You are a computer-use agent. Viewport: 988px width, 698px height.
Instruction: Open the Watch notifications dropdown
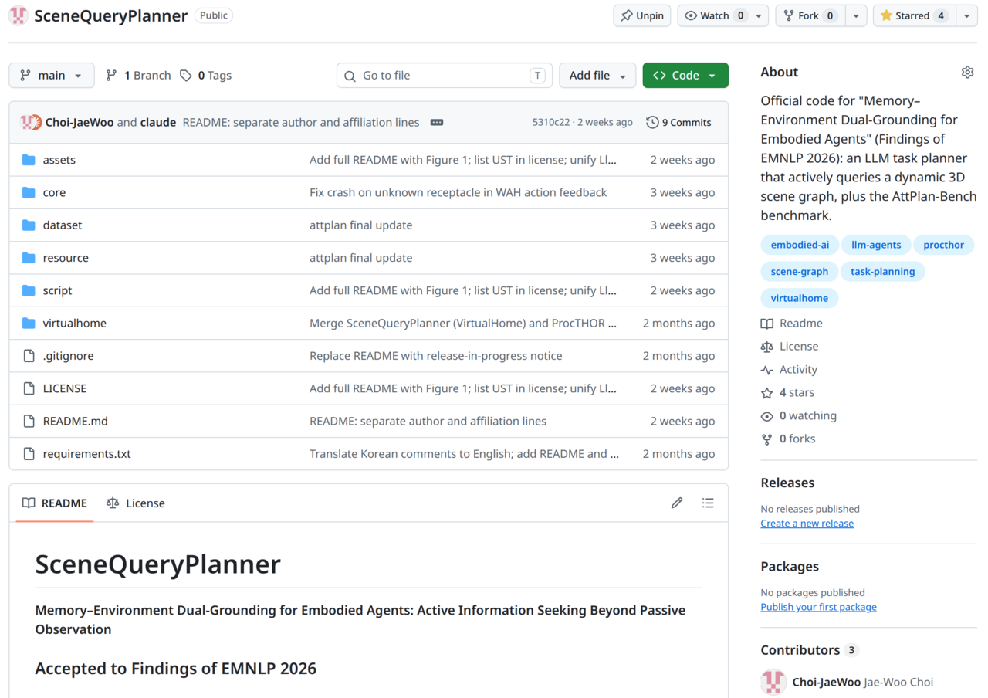point(722,15)
